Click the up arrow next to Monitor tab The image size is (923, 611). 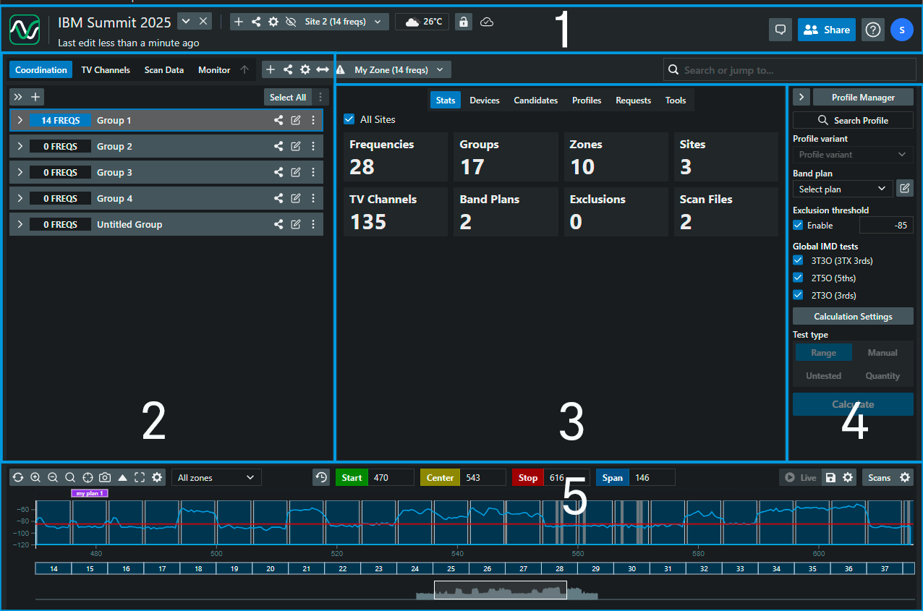pos(244,70)
